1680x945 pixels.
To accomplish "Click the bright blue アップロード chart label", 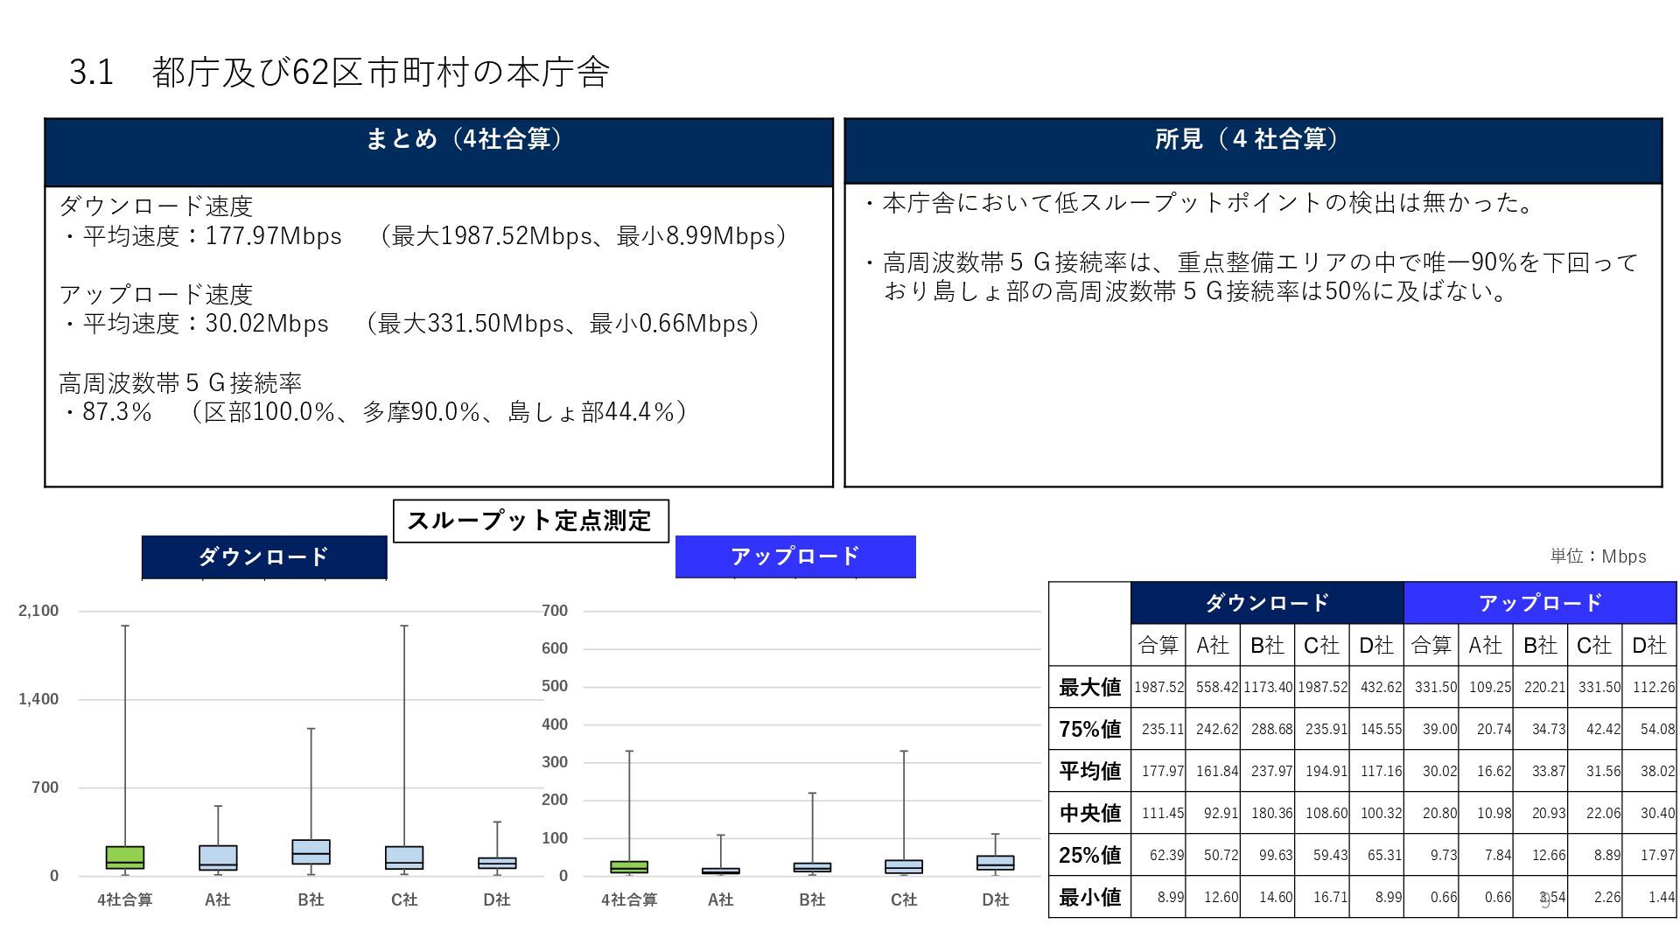I will pyautogui.click(x=794, y=556).
